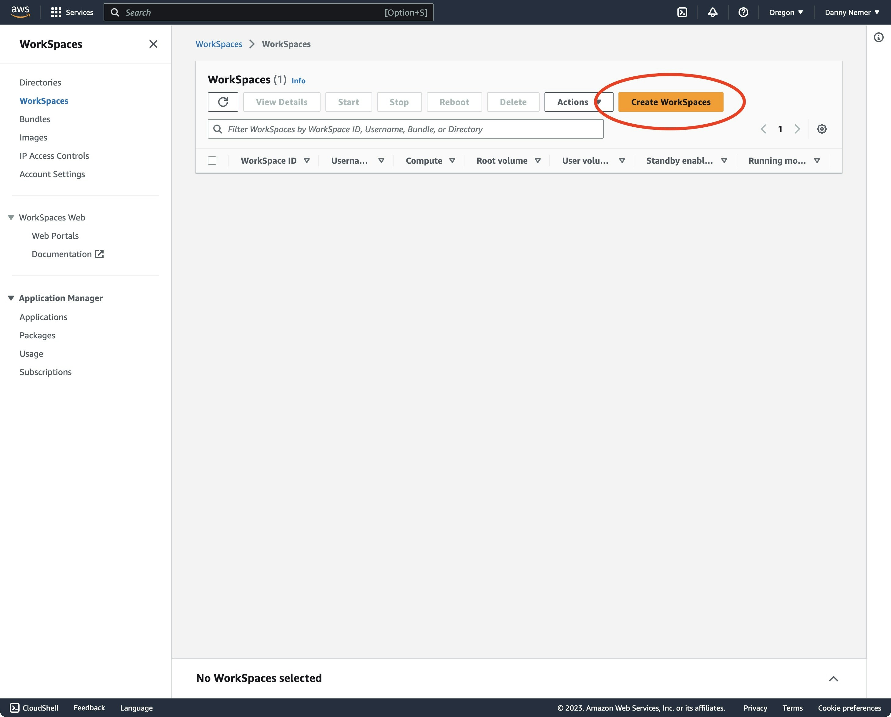The width and height of the screenshot is (891, 717).
Task: Open the Info link beside WorkSpaces heading
Action: coord(299,81)
